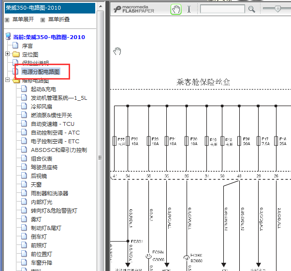
Task: Adjust the zoom slider handle
Action: [x=277, y=9]
